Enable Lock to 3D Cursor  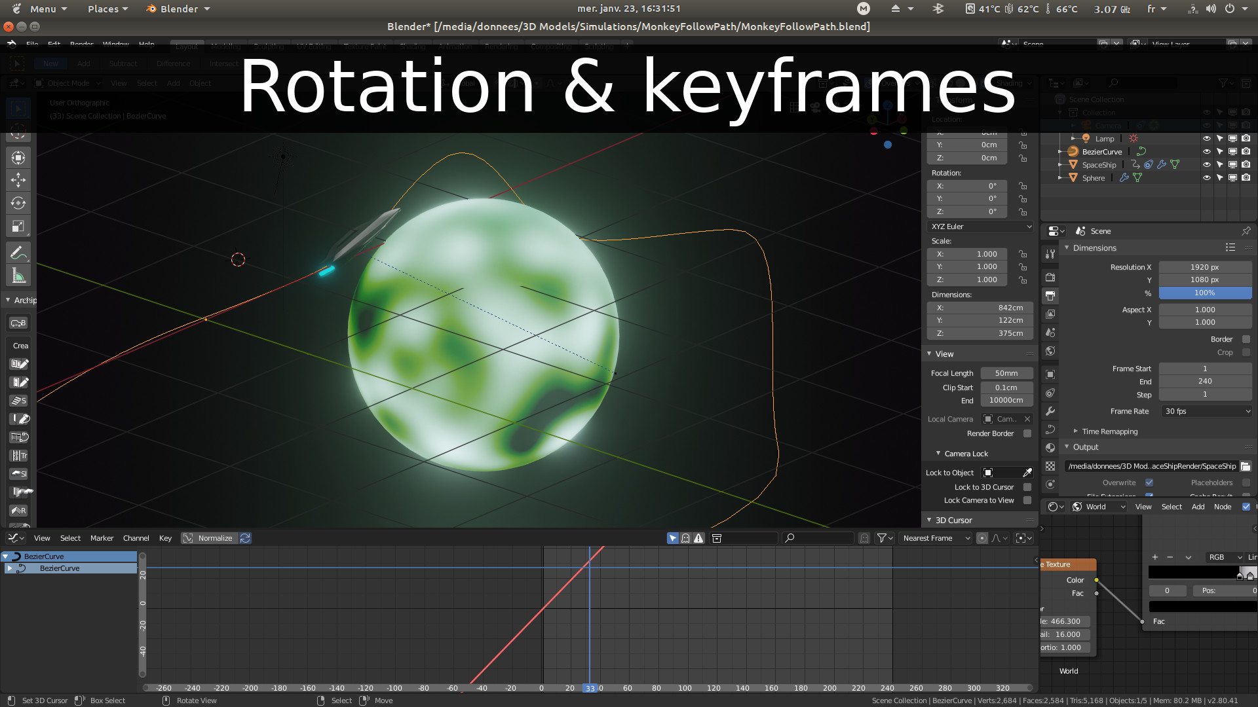(x=1027, y=487)
